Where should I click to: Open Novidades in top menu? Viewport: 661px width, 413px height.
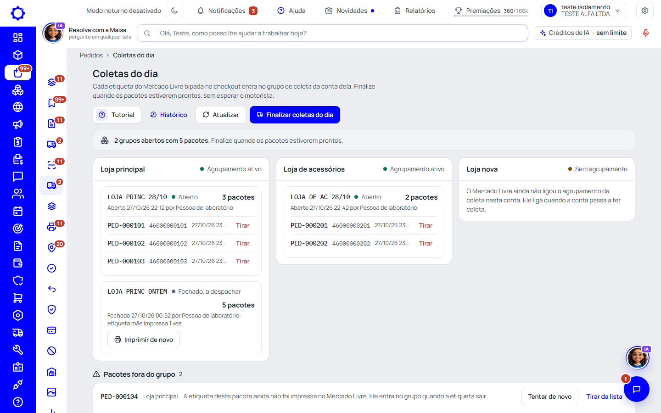[x=350, y=11]
